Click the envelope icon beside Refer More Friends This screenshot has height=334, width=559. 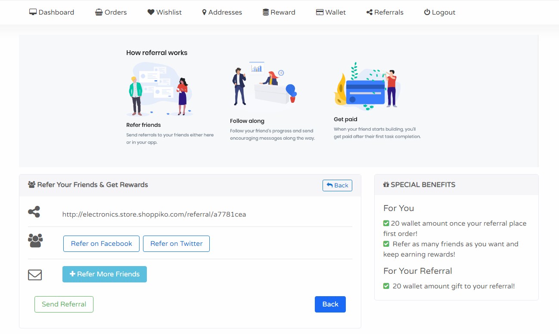coord(35,275)
